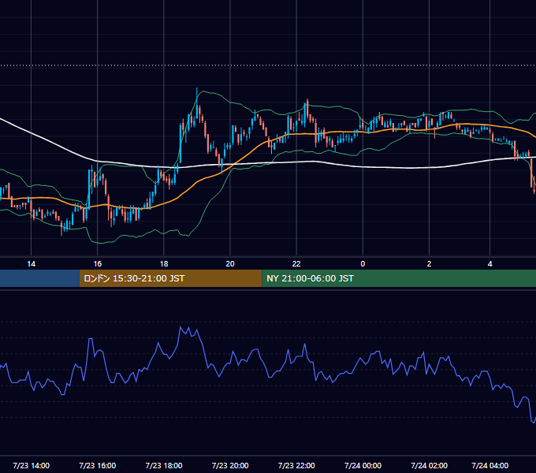Screen dimensions: 536x473
Task: Click the hour label 16 on upper axis
Action: [x=98, y=264]
